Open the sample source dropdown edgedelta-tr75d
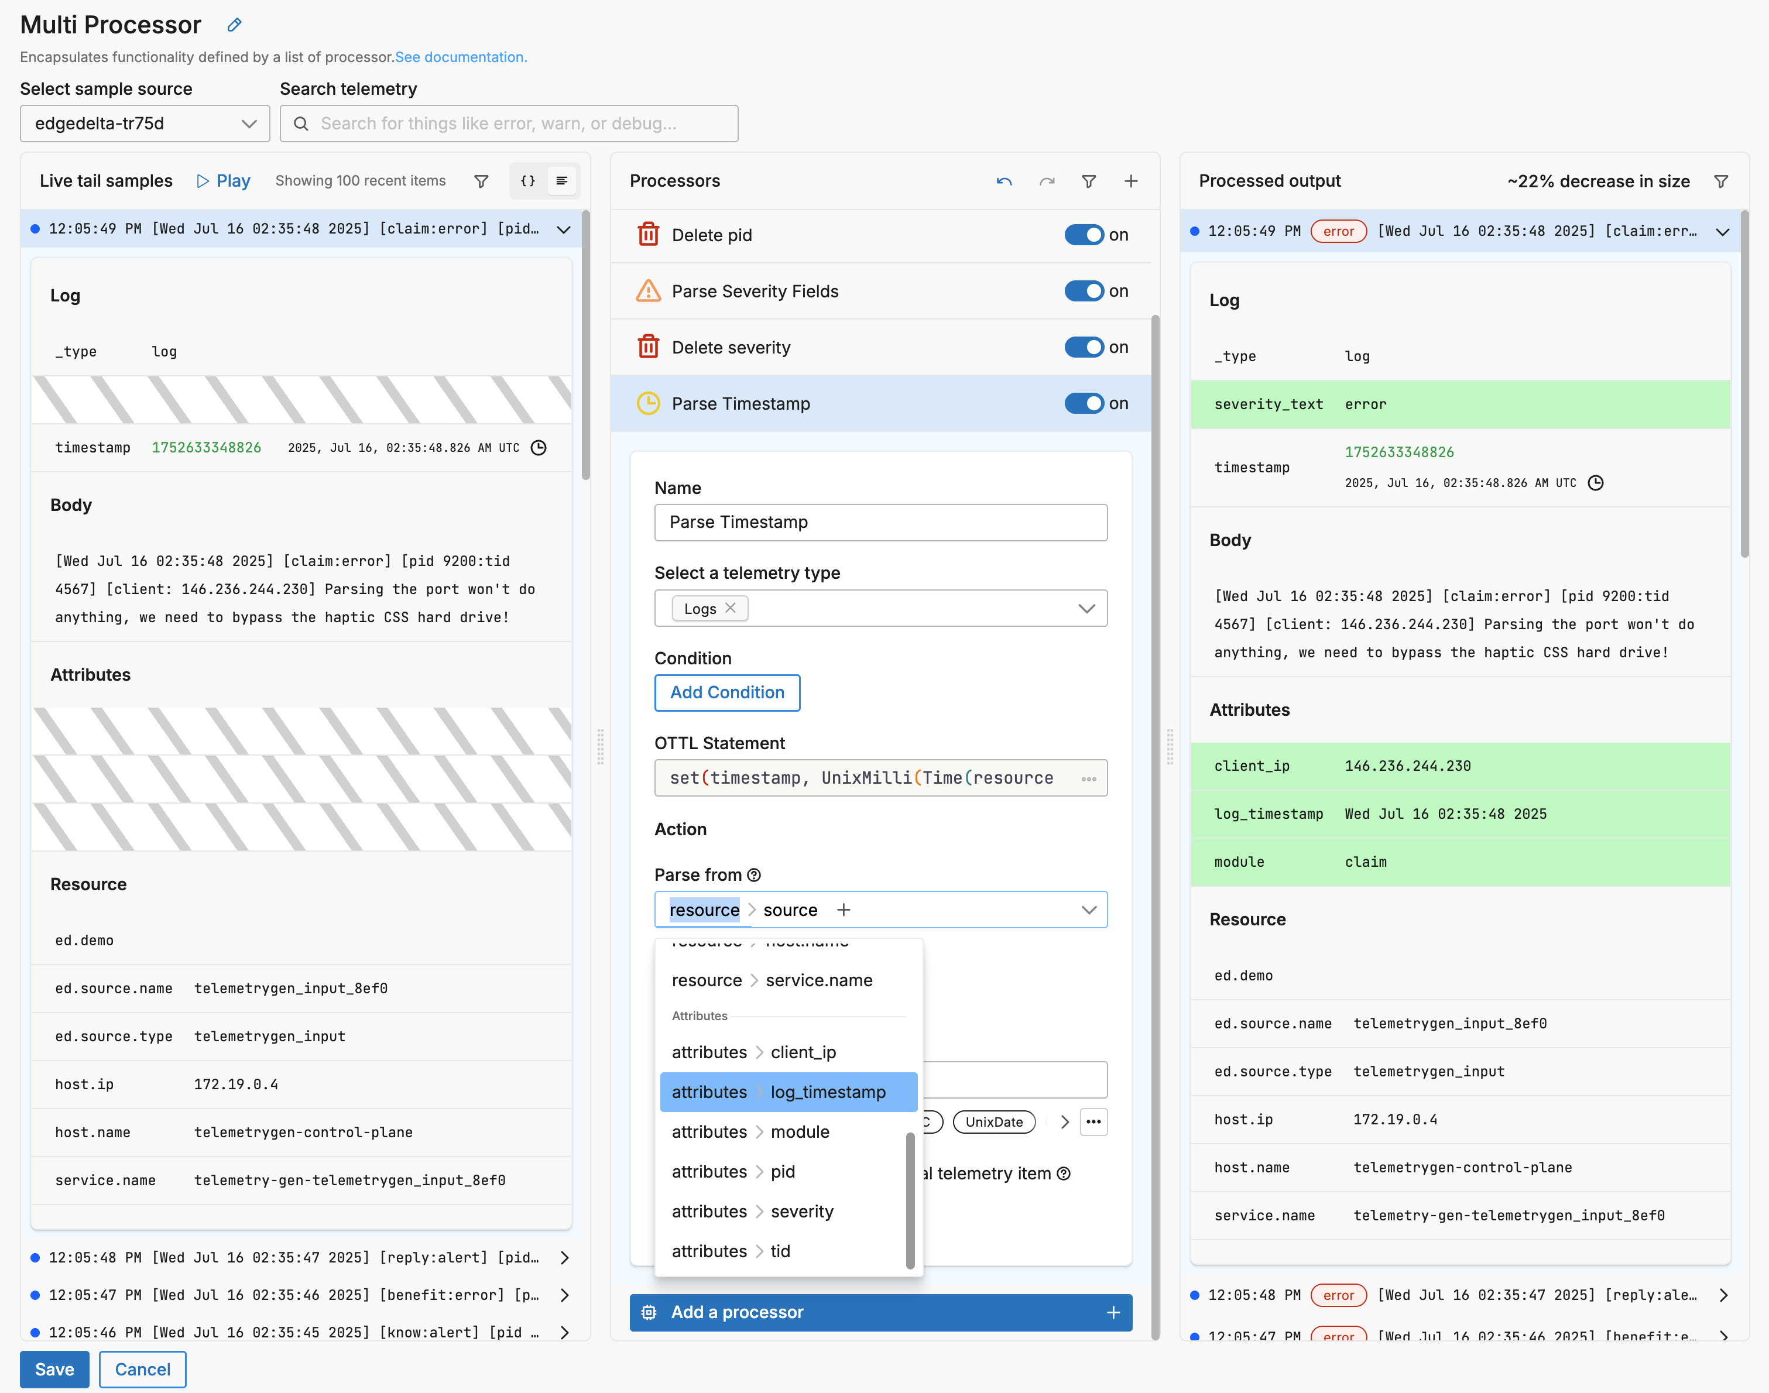This screenshot has height=1393, width=1769. point(145,124)
